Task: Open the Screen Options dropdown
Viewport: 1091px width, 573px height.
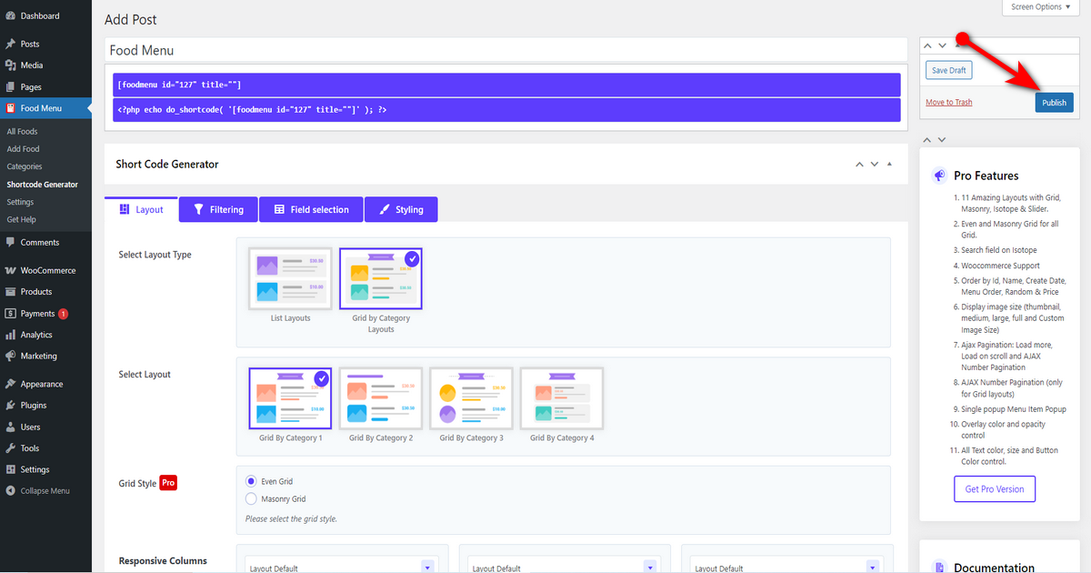Action: click(1042, 7)
